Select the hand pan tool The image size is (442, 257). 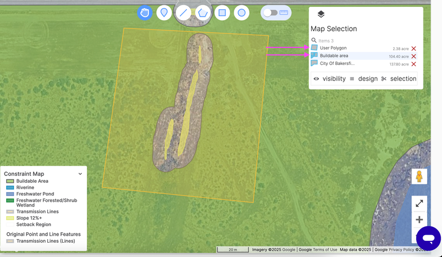point(144,13)
